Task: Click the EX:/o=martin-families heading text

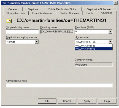Action: tap(61, 20)
